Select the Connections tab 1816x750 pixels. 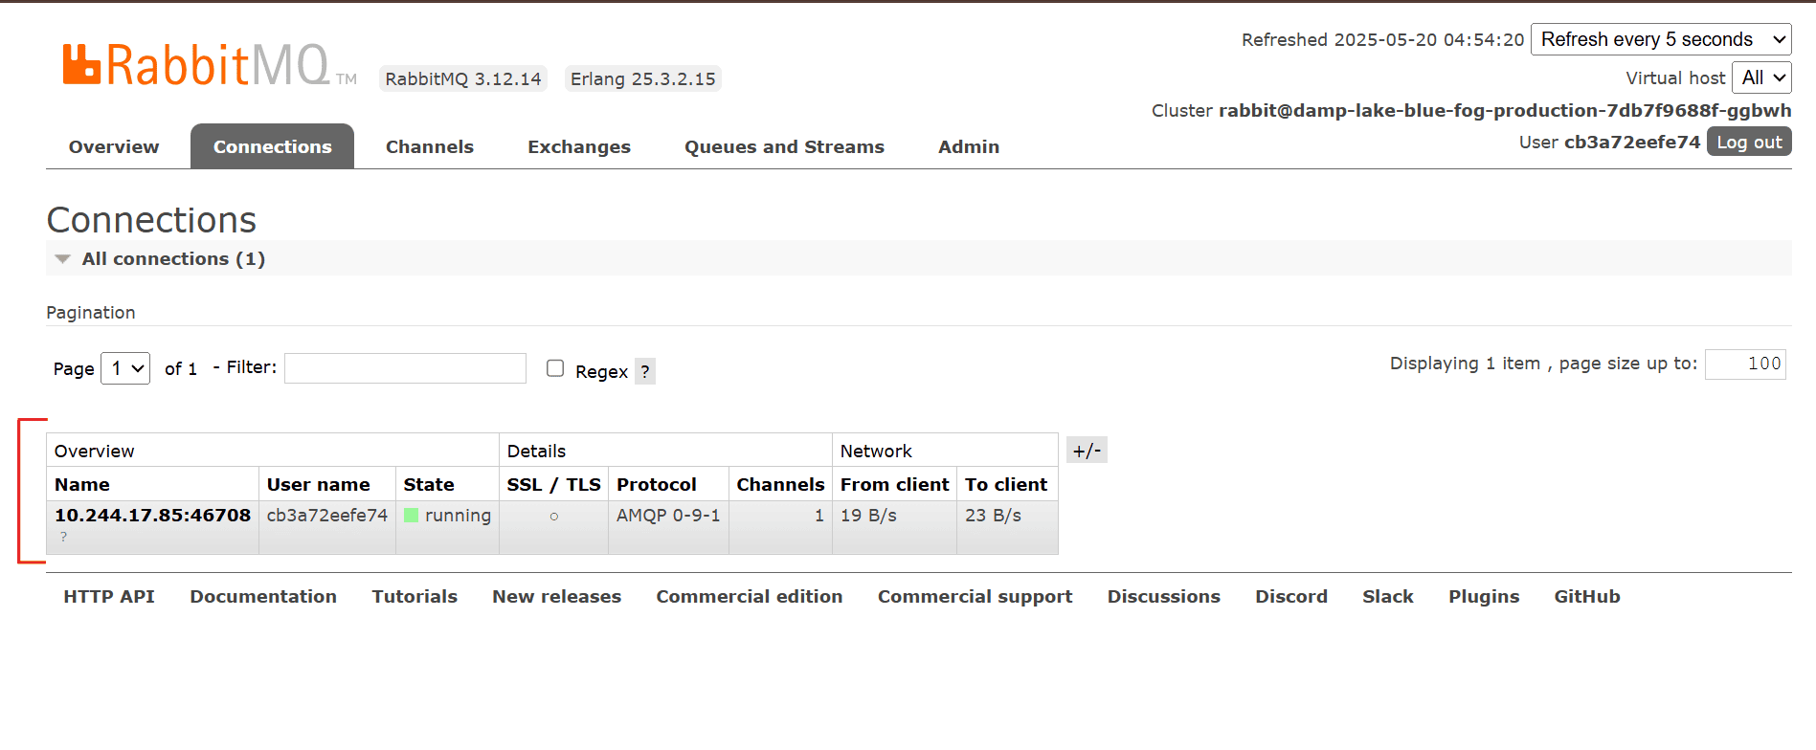(272, 146)
